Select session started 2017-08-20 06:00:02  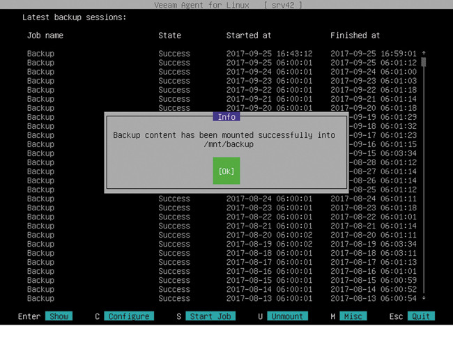[222, 235]
